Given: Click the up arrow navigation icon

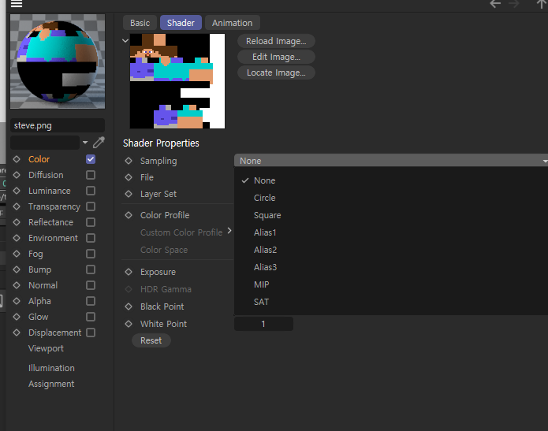Looking at the screenshot, I should tap(542, 4).
